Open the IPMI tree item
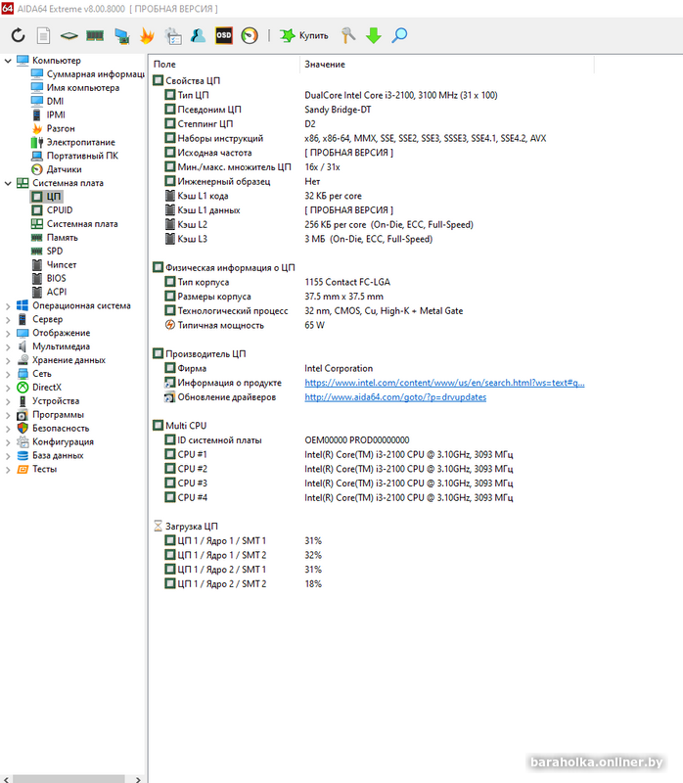Image resolution: width=683 pixels, height=783 pixels. click(x=48, y=115)
